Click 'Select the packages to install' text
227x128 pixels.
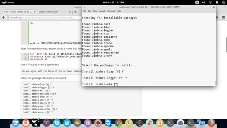point(107,65)
